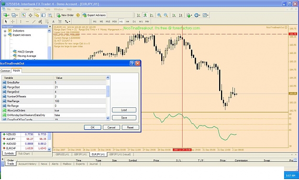Image resolution: width=299 pixels, height=180 pixels.
Task: Click the Periods clock toolbar icon
Action: [196, 15]
